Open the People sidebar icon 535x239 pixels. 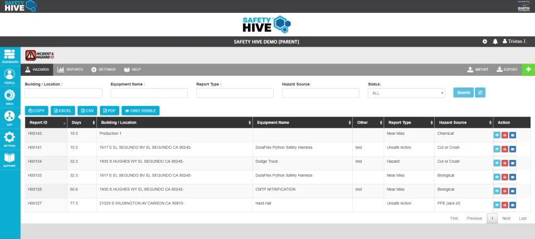pos(9,77)
